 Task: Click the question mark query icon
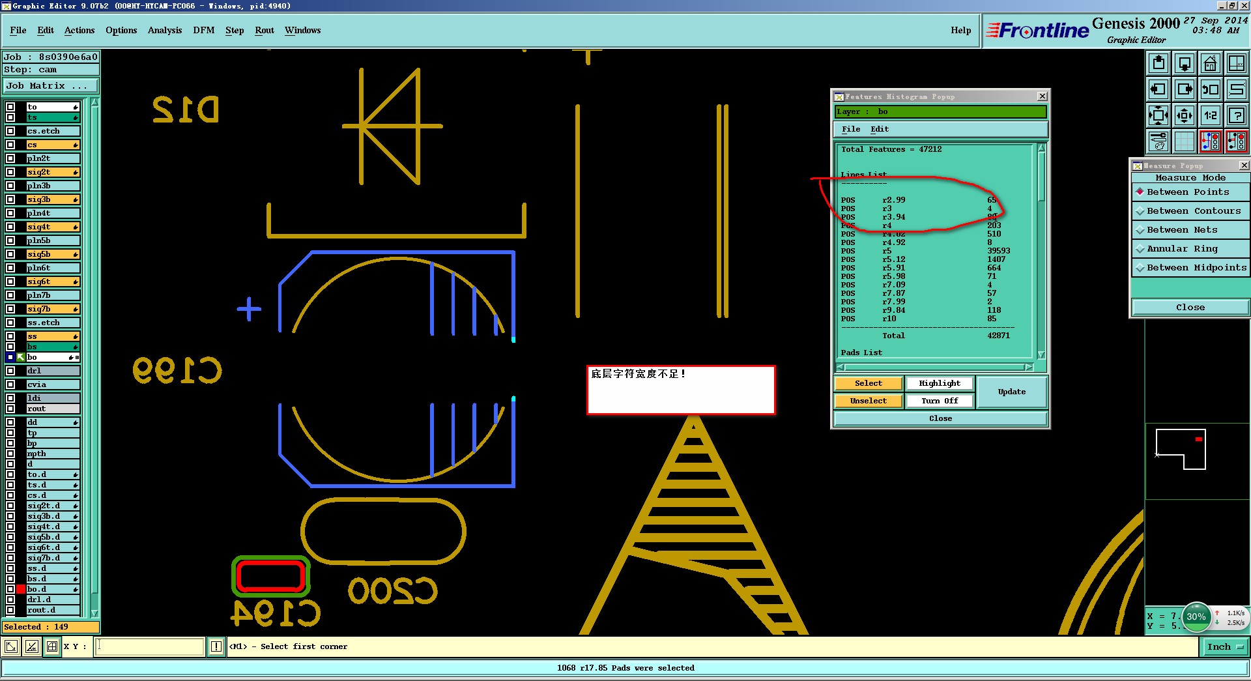click(1236, 115)
